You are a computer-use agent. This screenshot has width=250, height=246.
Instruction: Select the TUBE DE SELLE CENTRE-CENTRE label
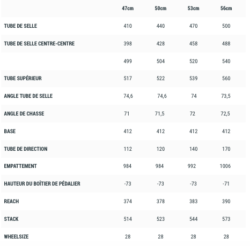[x=39, y=44]
